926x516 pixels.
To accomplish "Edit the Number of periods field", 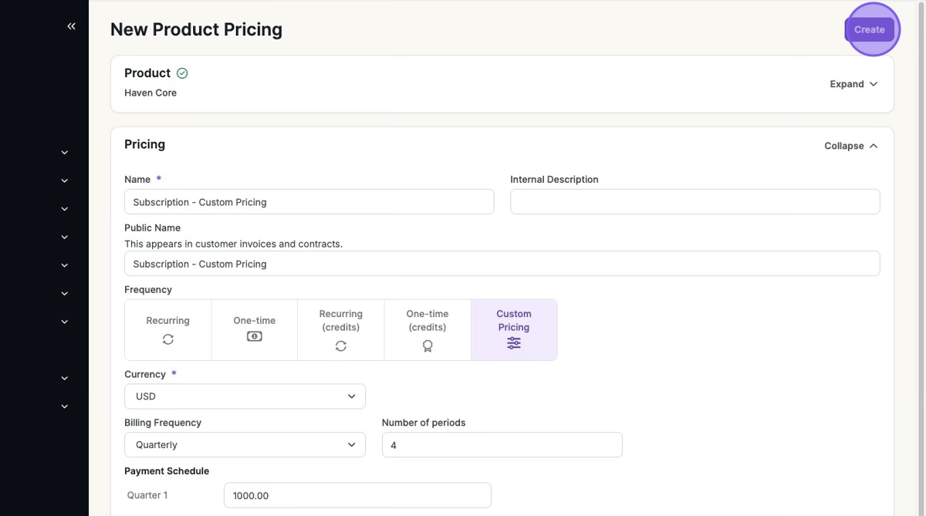I will [502, 445].
